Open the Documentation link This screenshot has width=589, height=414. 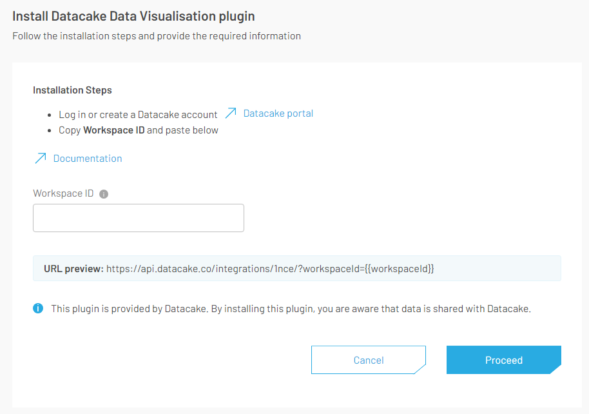pos(88,159)
